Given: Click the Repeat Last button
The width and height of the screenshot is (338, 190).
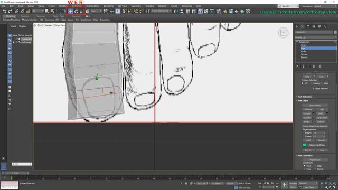Looking at the screenshot, I should (315, 160).
